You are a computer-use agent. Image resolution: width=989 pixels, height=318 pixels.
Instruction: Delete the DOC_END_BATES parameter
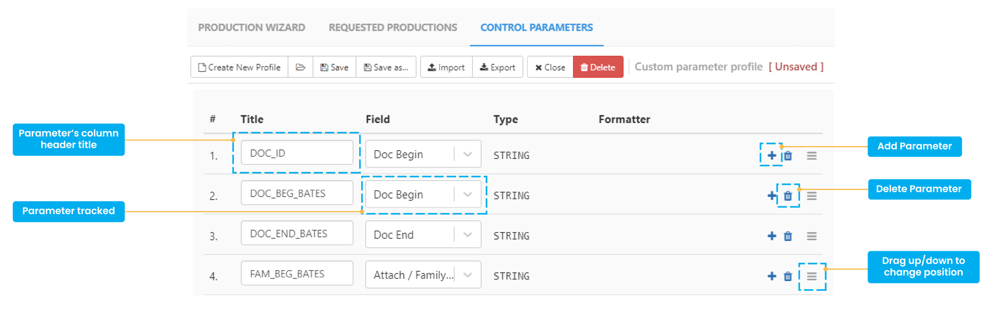[788, 236]
